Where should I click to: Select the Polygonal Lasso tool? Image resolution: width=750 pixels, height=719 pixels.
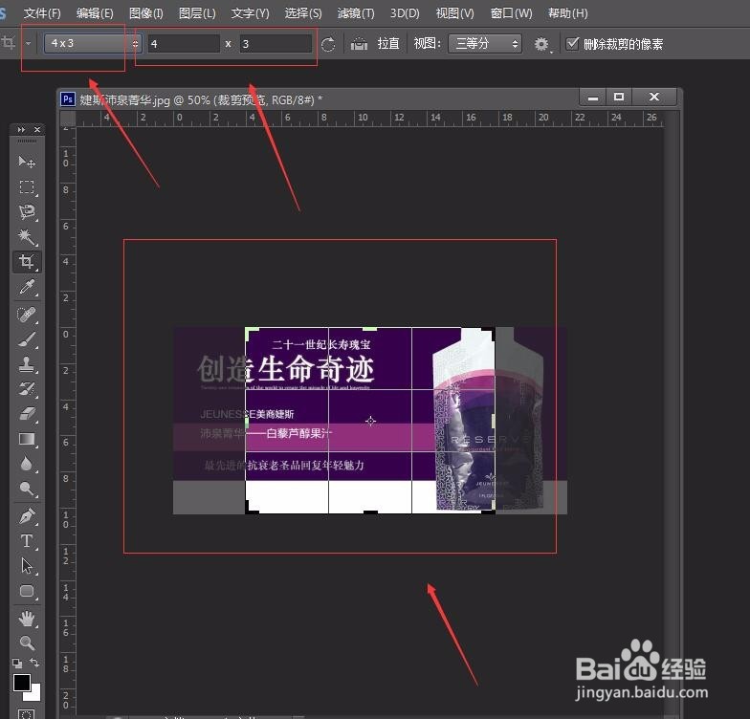[27, 212]
